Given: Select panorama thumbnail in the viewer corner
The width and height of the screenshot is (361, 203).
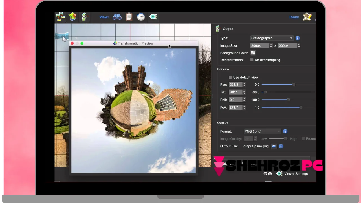Looking at the screenshot, I should coord(61,36).
